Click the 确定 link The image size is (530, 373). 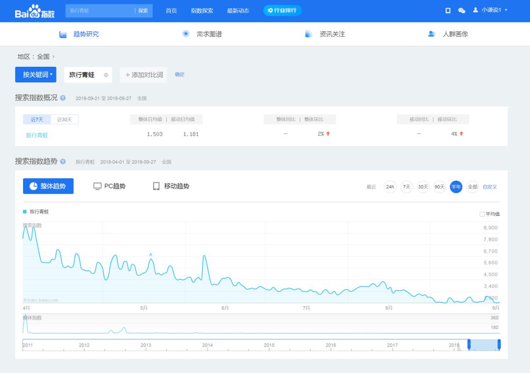click(180, 75)
